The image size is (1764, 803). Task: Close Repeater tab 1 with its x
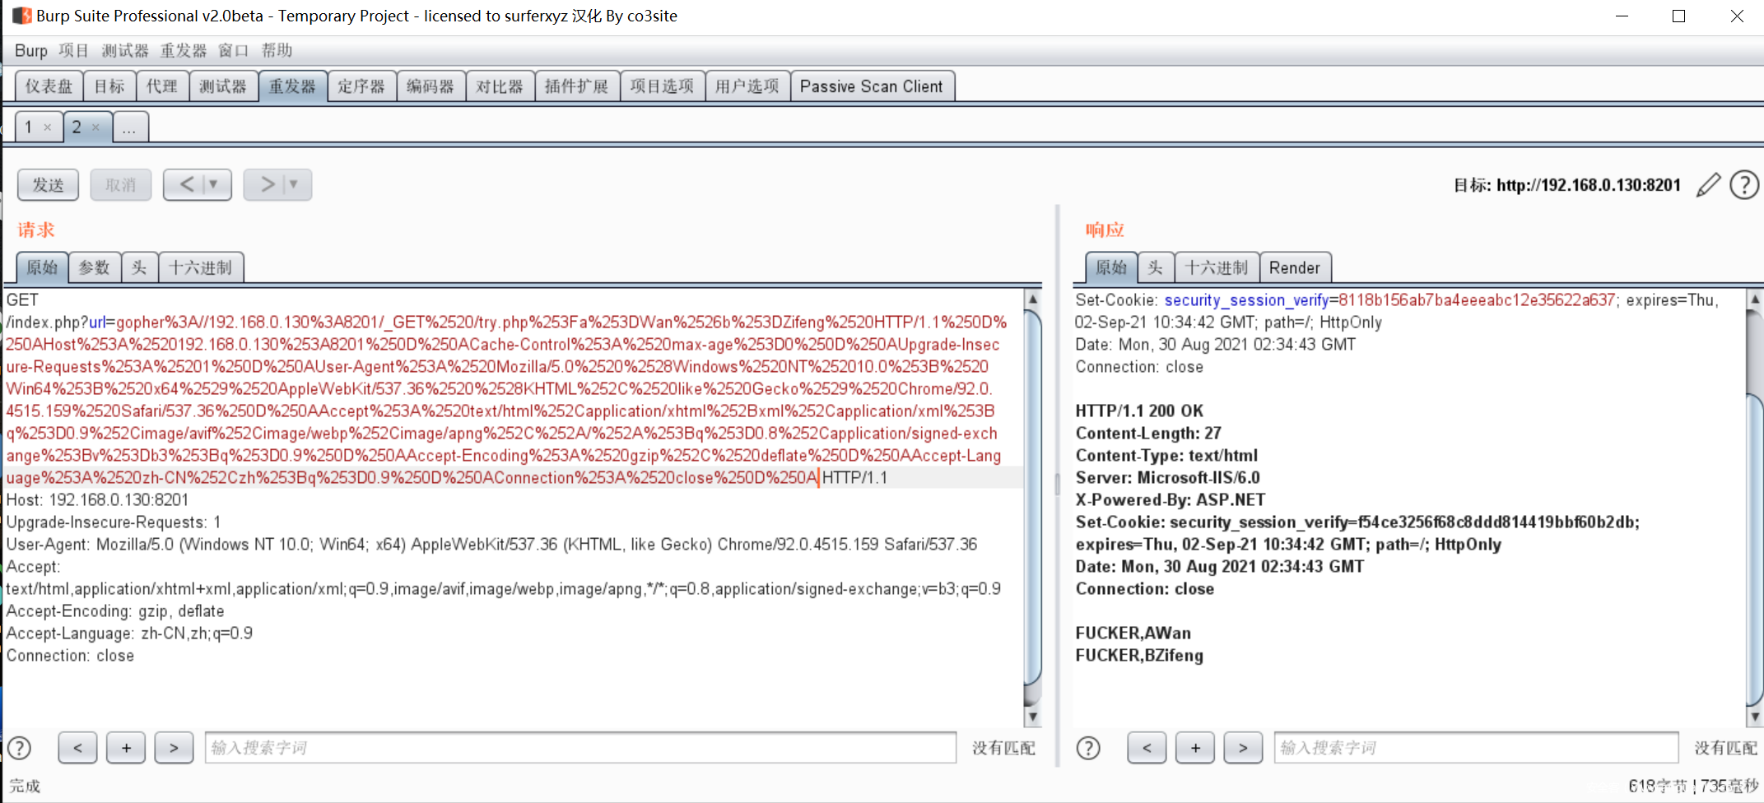(x=48, y=128)
